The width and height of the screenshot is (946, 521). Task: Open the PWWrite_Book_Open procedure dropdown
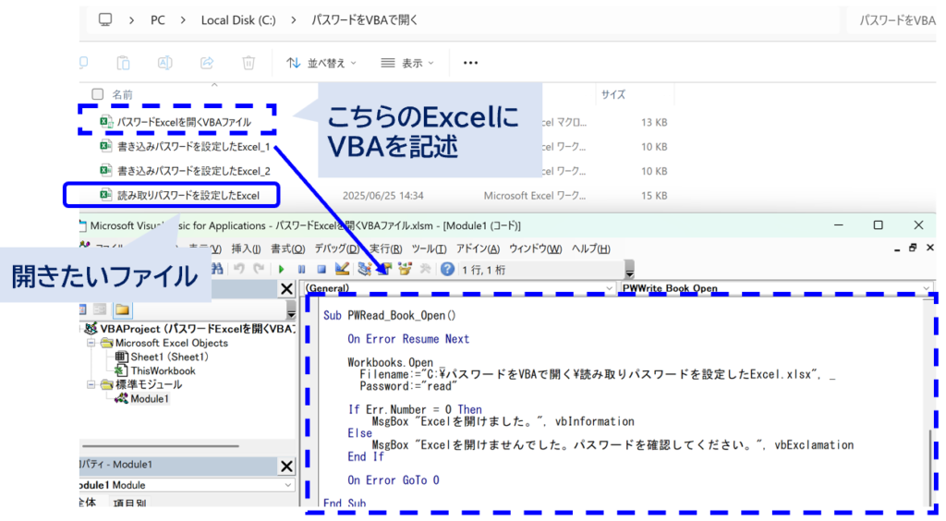927,288
